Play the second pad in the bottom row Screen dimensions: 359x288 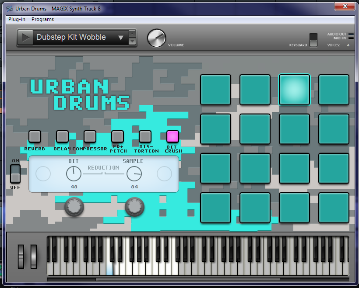(255, 208)
